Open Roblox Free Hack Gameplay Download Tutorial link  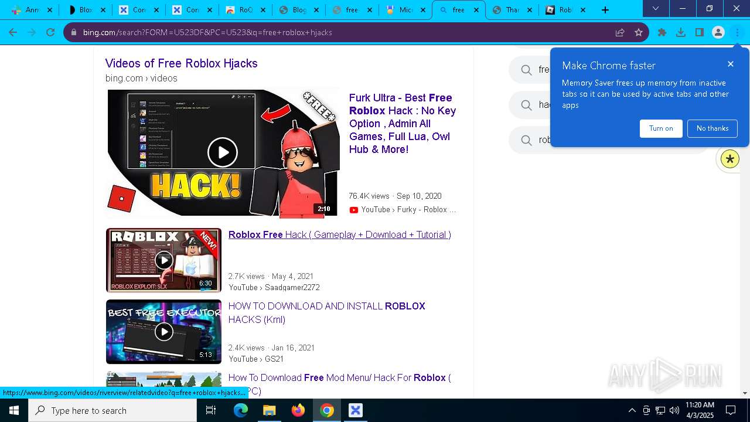pos(339,234)
